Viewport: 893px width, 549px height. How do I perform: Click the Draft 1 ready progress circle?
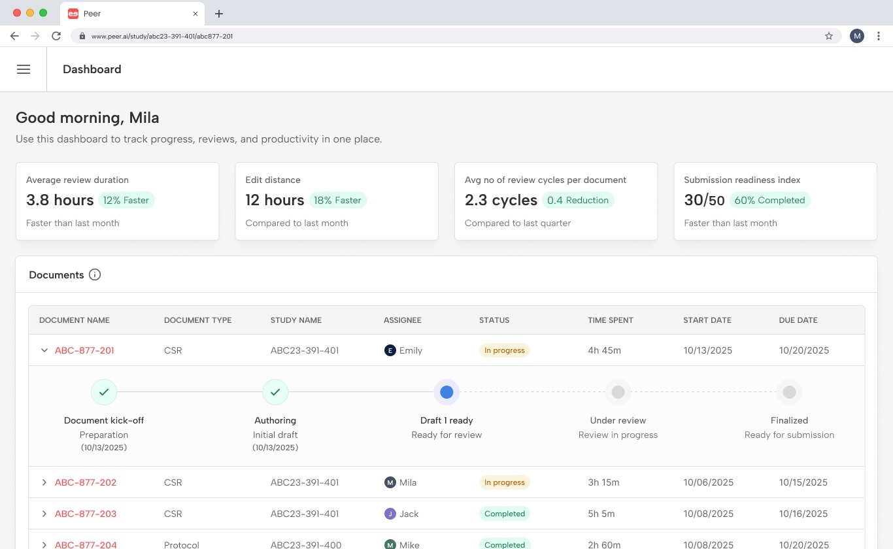click(x=446, y=392)
